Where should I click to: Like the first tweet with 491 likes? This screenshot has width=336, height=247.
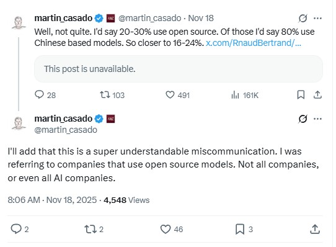point(178,95)
